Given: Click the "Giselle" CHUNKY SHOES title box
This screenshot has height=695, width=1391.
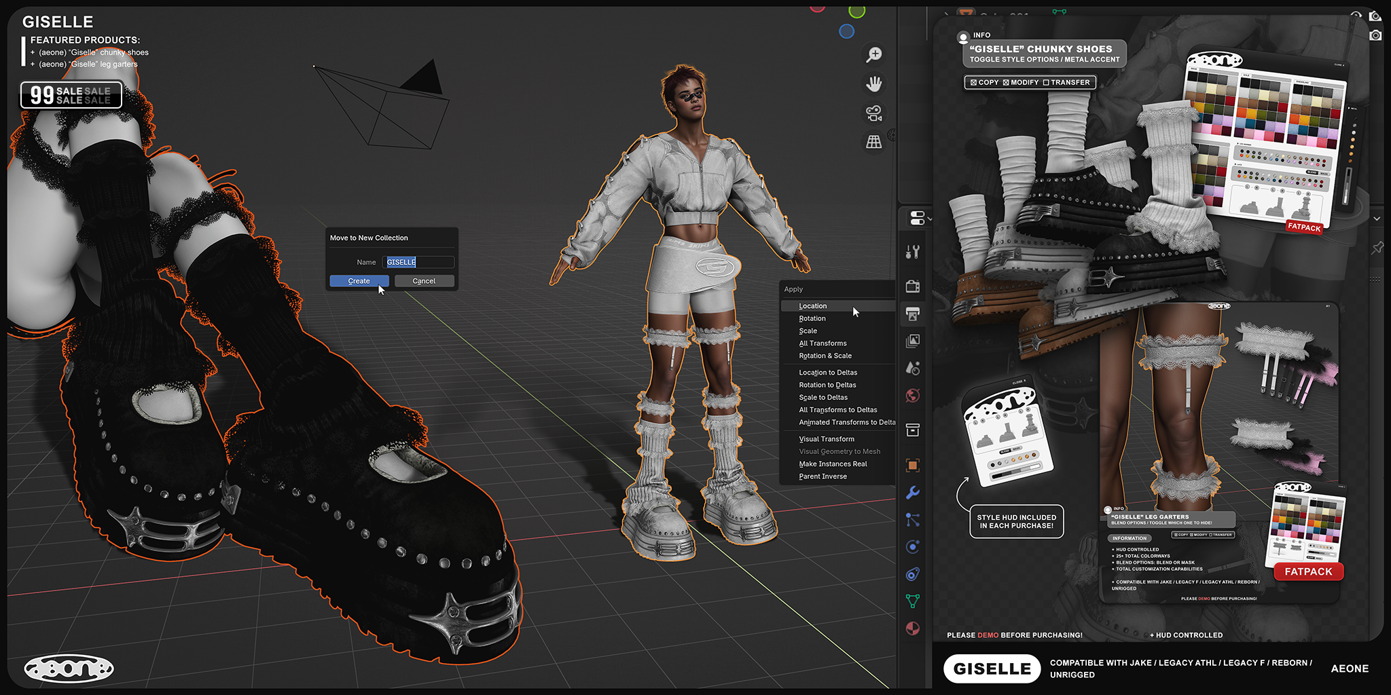Looking at the screenshot, I should click(x=1045, y=54).
